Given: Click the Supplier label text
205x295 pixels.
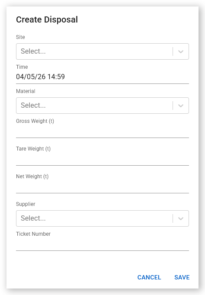Looking at the screenshot, I should [26, 204].
